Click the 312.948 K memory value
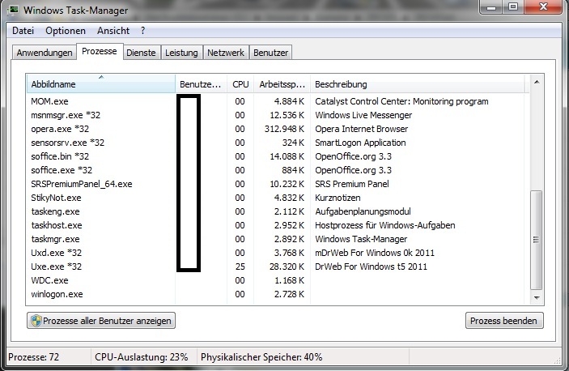The image size is (569, 371). coord(284,129)
